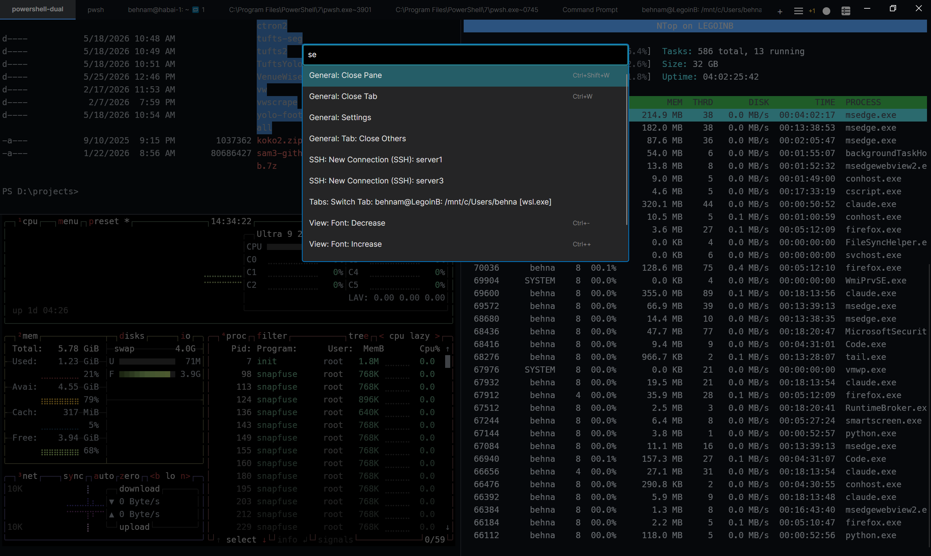Sort NTop by the TIME column header
The image size is (931, 556).
(825, 102)
